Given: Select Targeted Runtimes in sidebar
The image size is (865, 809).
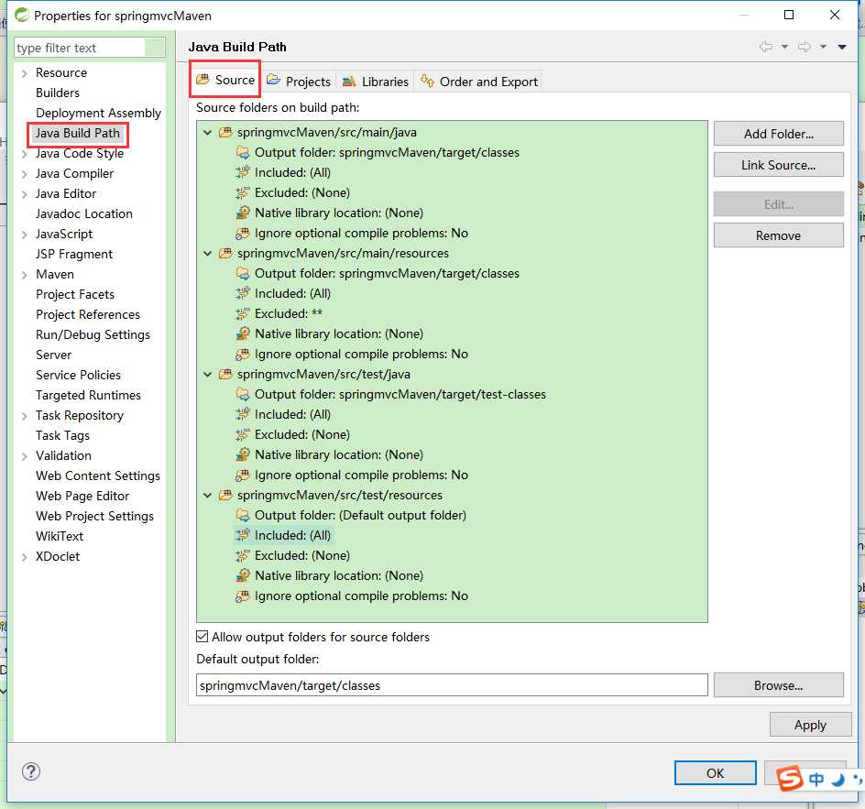Looking at the screenshot, I should tap(88, 396).
